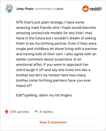Click the "Edit*spelling, damn my fat fingers" line
Screen dimensions: 106x131
coord(44,95)
